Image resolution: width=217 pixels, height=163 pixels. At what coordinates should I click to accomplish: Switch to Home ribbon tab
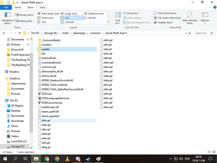(x=18, y=7)
